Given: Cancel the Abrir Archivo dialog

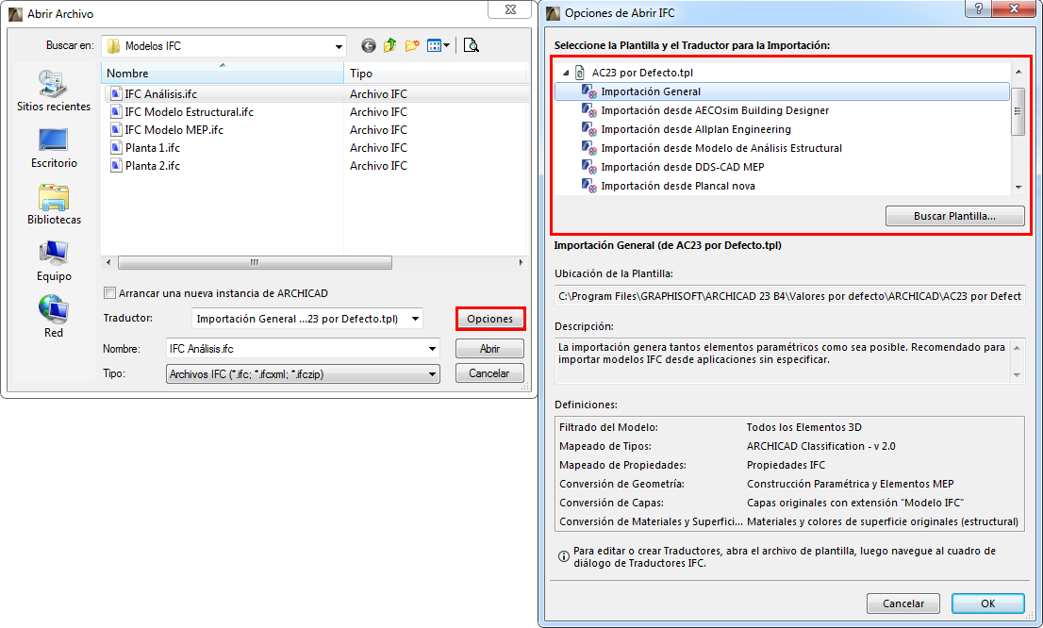Looking at the screenshot, I should [489, 373].
